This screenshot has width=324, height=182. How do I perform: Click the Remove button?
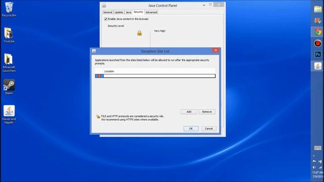207,112
